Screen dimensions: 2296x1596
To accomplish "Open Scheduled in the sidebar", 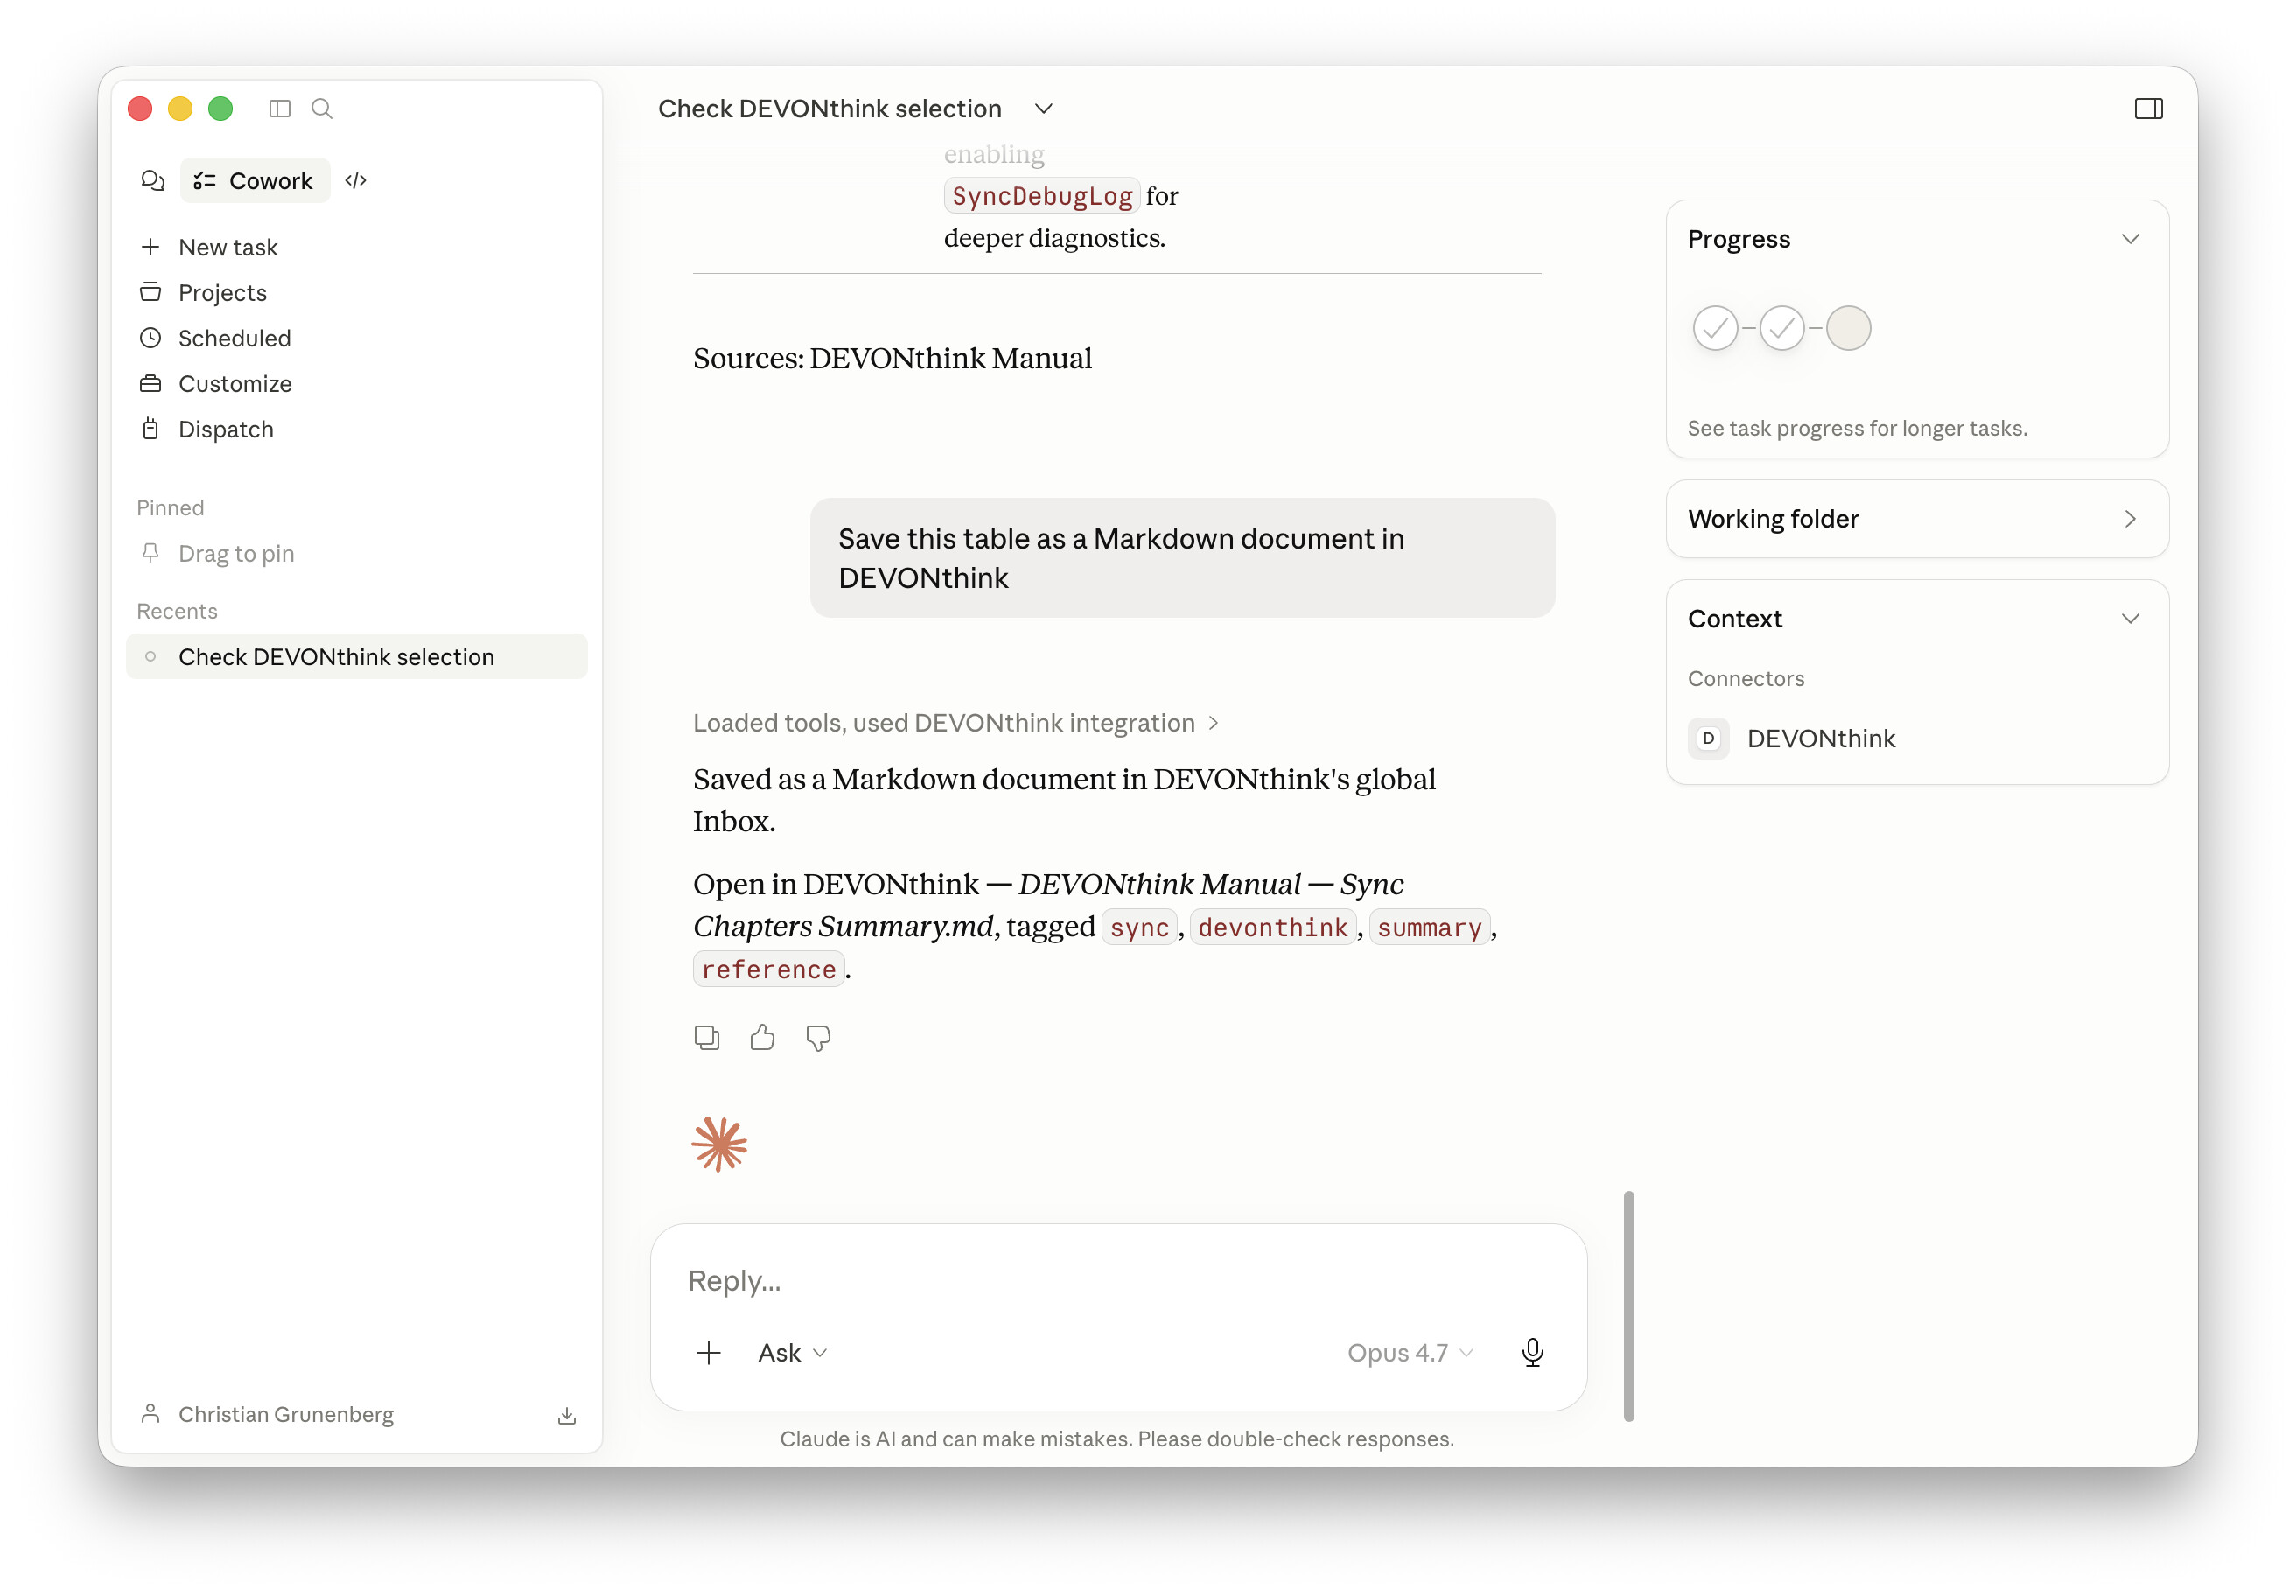I will point(234,338).
